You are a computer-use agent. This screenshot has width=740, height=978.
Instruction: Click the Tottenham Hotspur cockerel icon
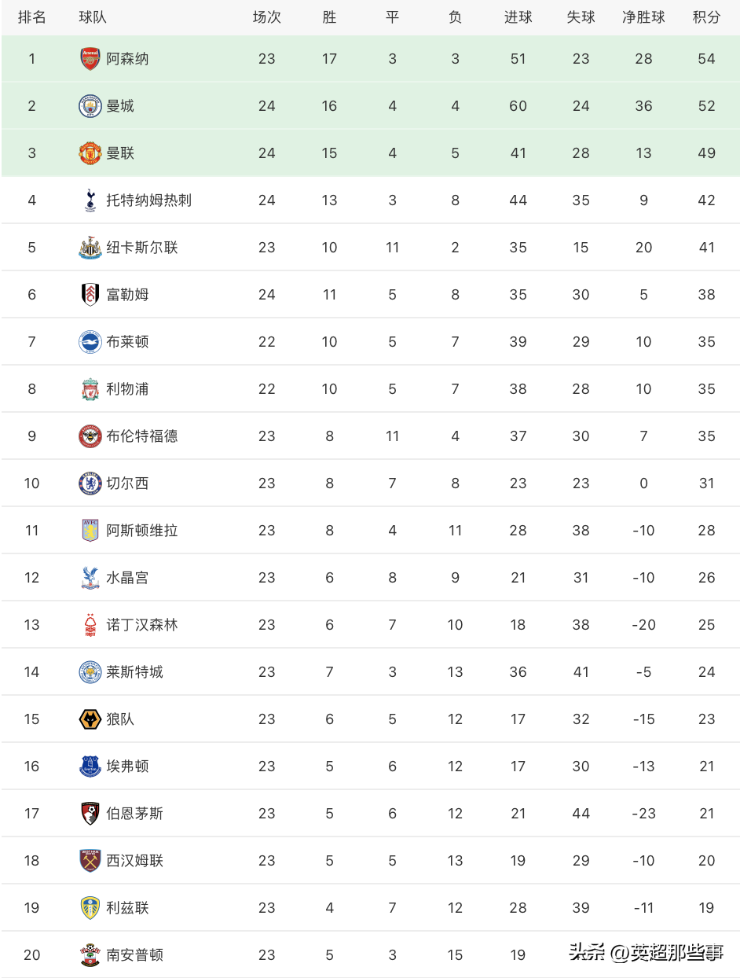click(90, 200)
